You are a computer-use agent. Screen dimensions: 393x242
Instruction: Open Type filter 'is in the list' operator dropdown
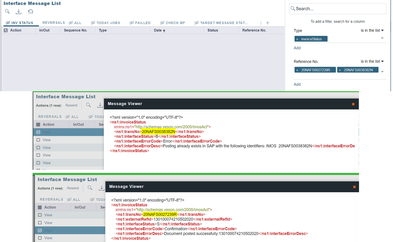372,30
